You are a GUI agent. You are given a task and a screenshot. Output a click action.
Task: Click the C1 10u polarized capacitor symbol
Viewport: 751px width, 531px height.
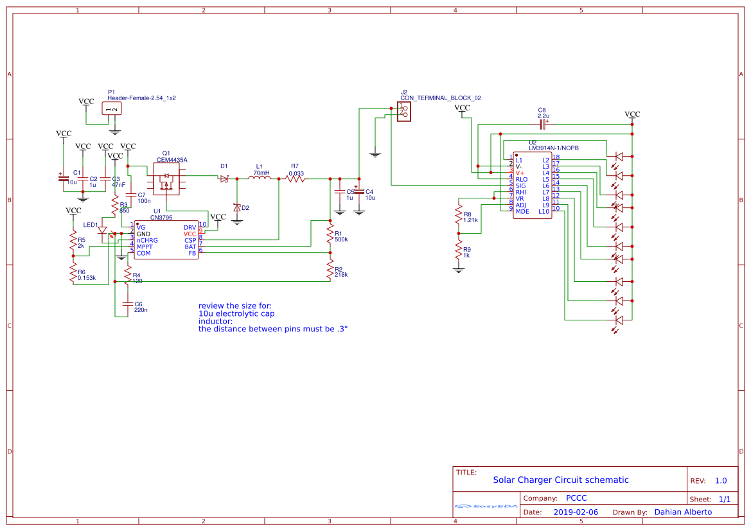point(63,178)
